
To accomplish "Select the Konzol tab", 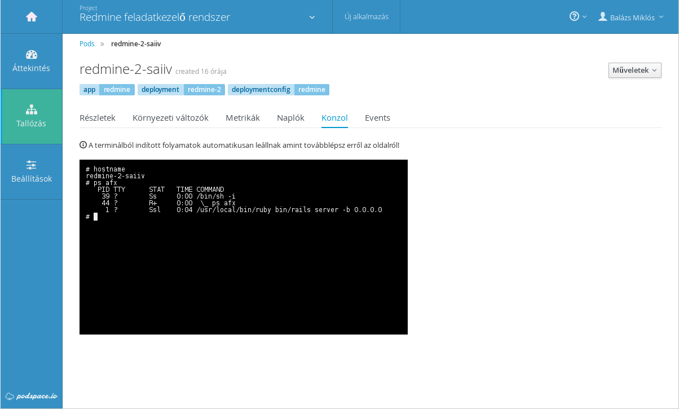I will tap(334, 118).
